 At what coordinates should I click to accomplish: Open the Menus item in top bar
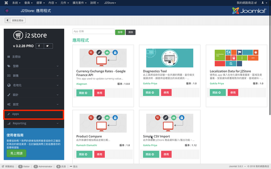coord(41,3)
